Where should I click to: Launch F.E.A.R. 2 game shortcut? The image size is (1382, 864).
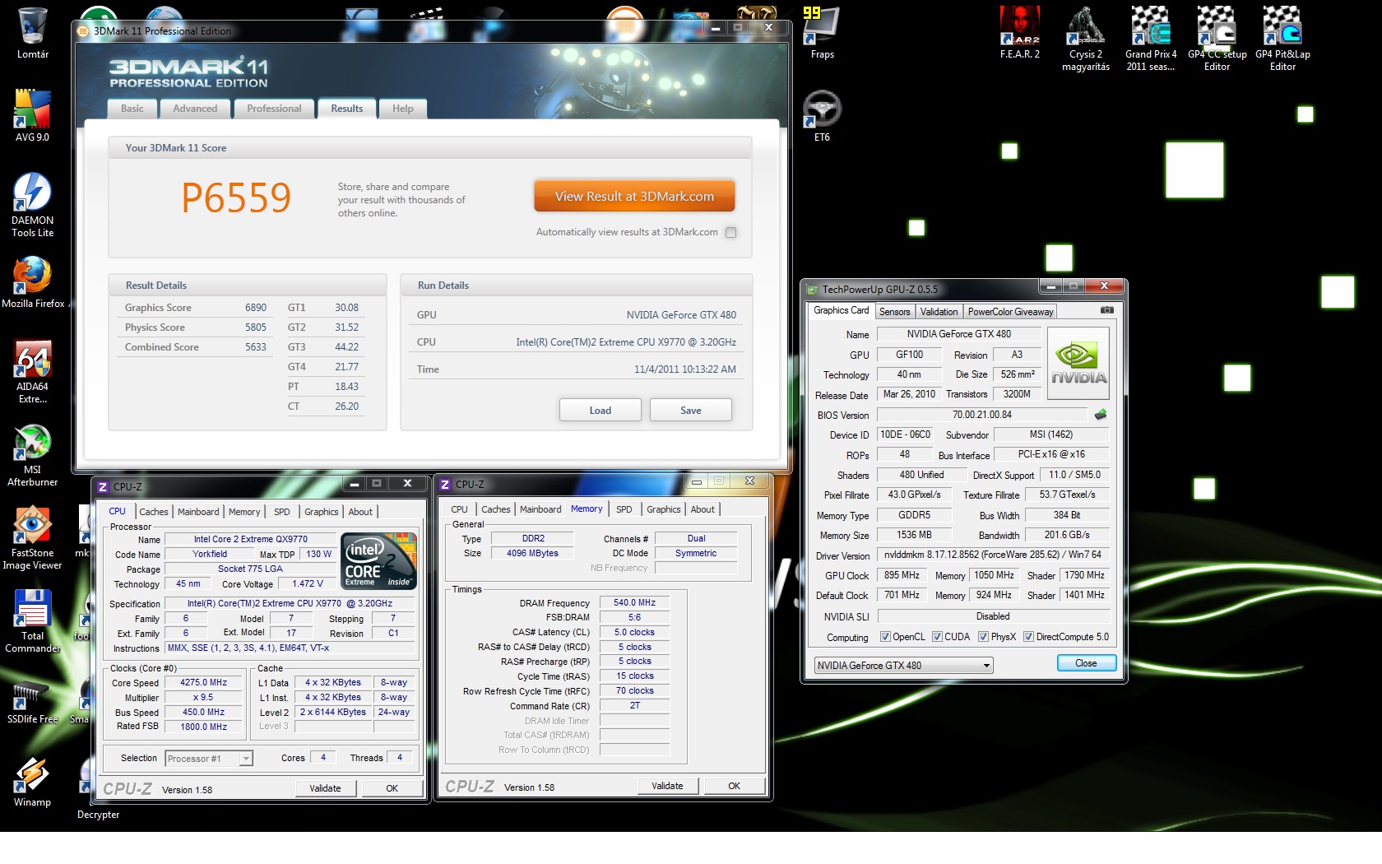[x=1020, y=33]
